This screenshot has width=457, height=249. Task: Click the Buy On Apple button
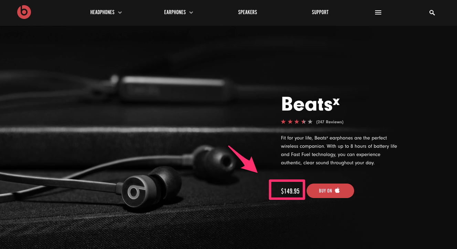click(330, 191)
